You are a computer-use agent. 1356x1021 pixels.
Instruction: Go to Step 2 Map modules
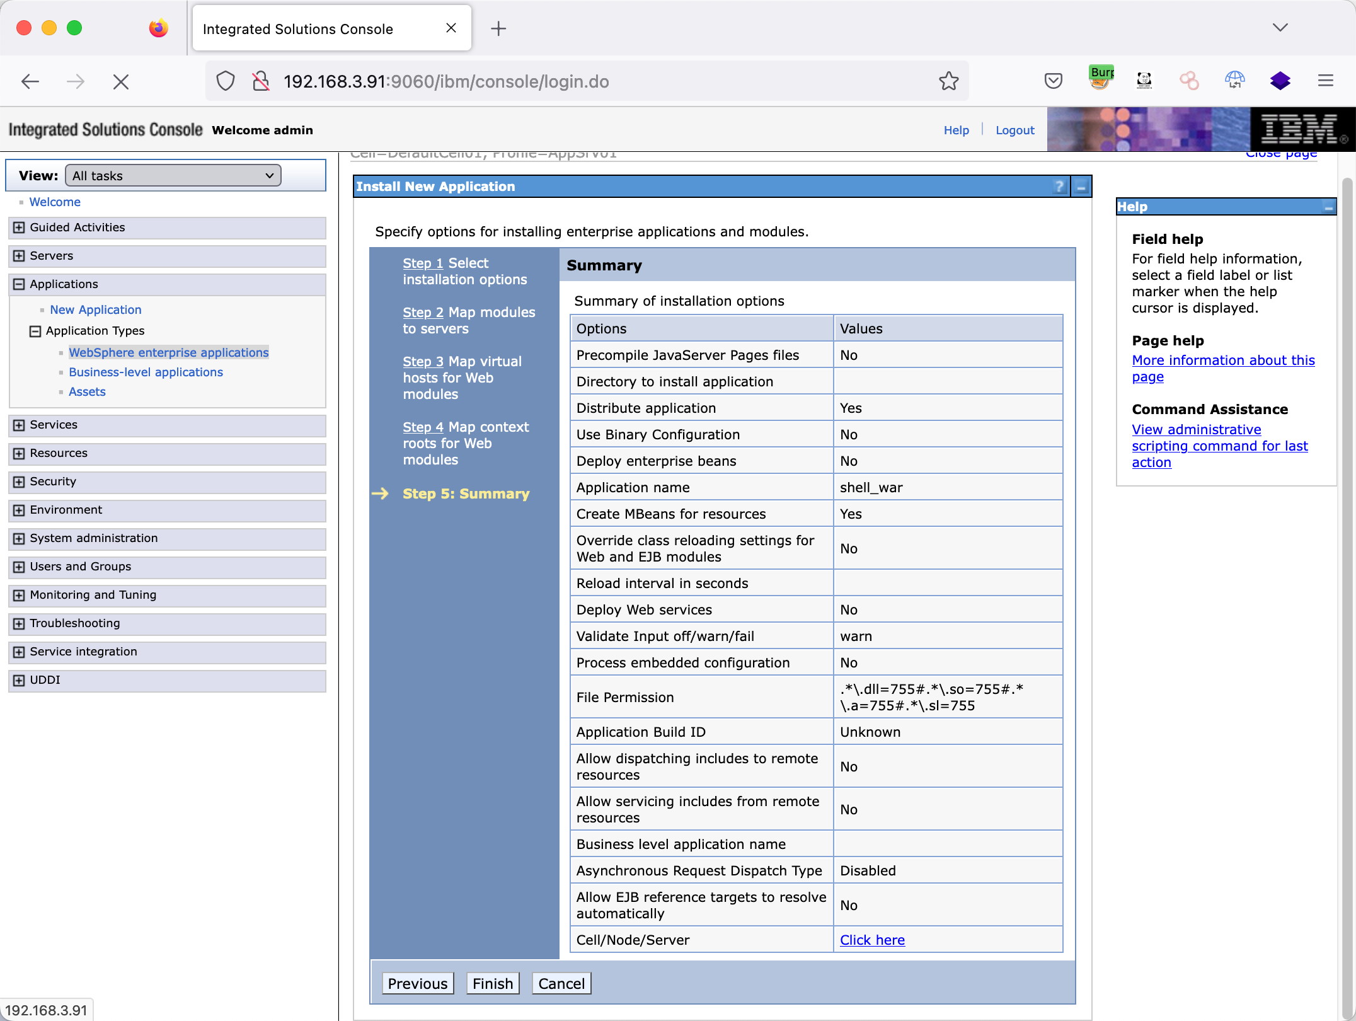point(423,313)
